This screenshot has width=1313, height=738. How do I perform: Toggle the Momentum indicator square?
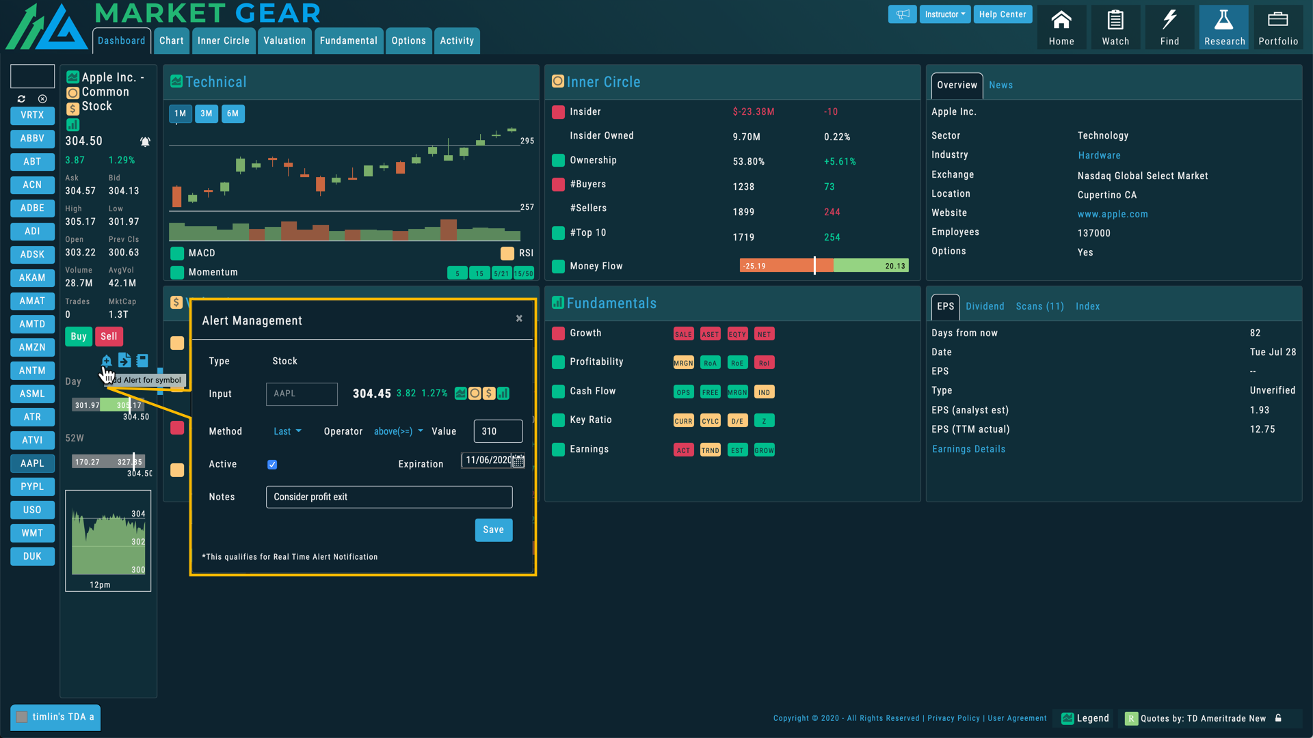coord(177,273)
